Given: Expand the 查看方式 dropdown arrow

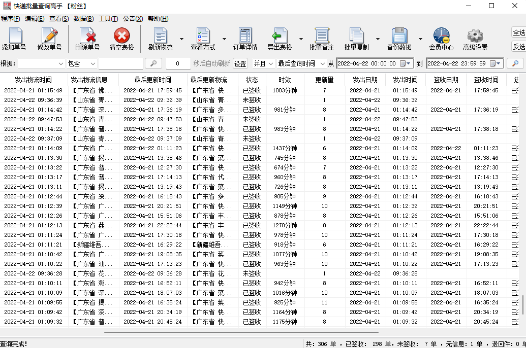Looking at the screenshot, I should [224, 39].
